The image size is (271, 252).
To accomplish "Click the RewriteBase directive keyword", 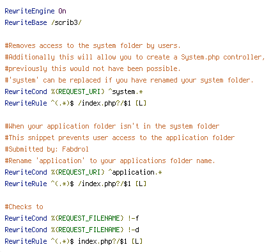I will pyautogui.click(x=26, y=22).
